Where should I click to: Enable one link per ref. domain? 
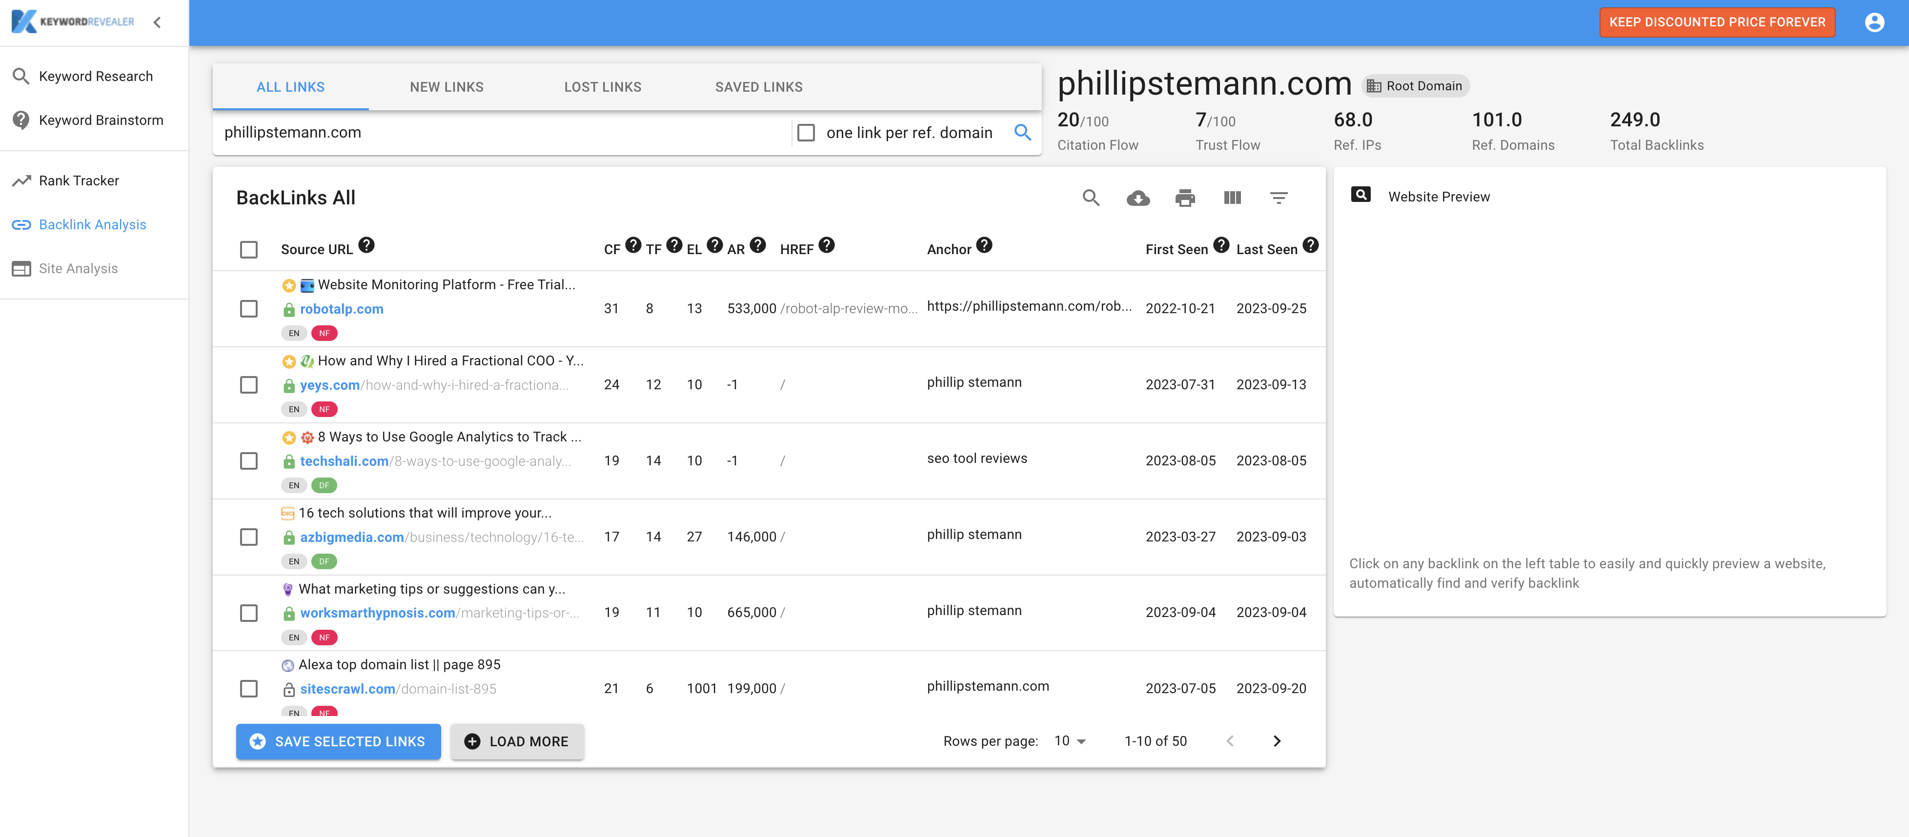tap(806, 133)
